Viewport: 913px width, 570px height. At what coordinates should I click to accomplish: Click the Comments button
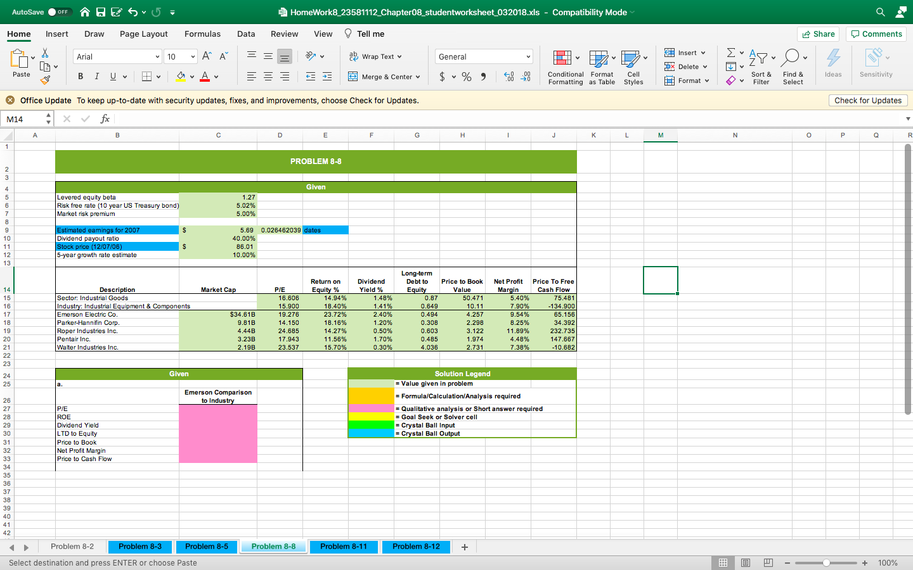tap(876, 34)
